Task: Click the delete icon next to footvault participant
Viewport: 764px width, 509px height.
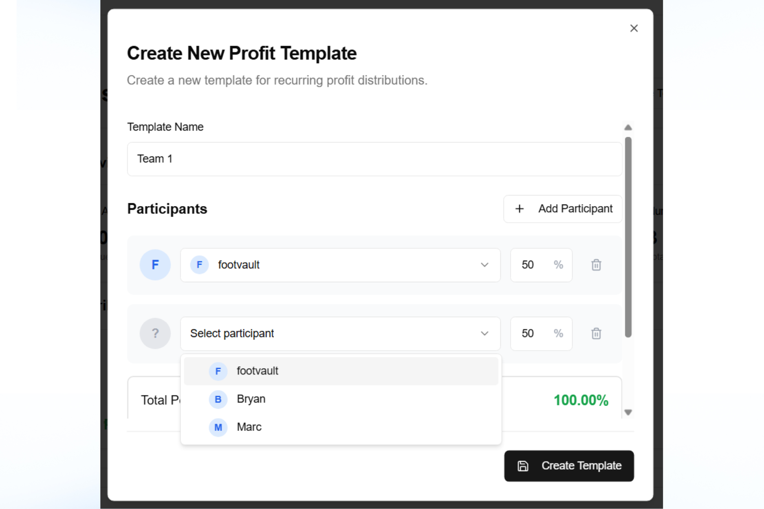Action: pyautogui.click(x=596, y=265)
